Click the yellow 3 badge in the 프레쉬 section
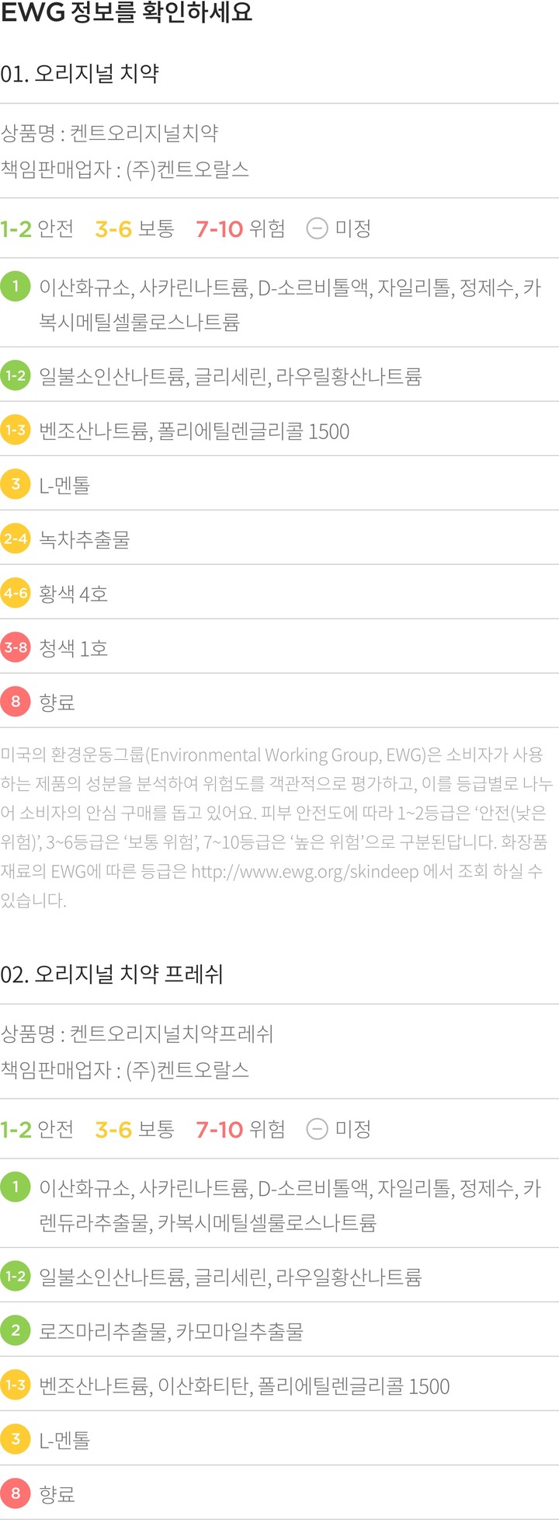The image size is (559, 1523). (16, 1439)
